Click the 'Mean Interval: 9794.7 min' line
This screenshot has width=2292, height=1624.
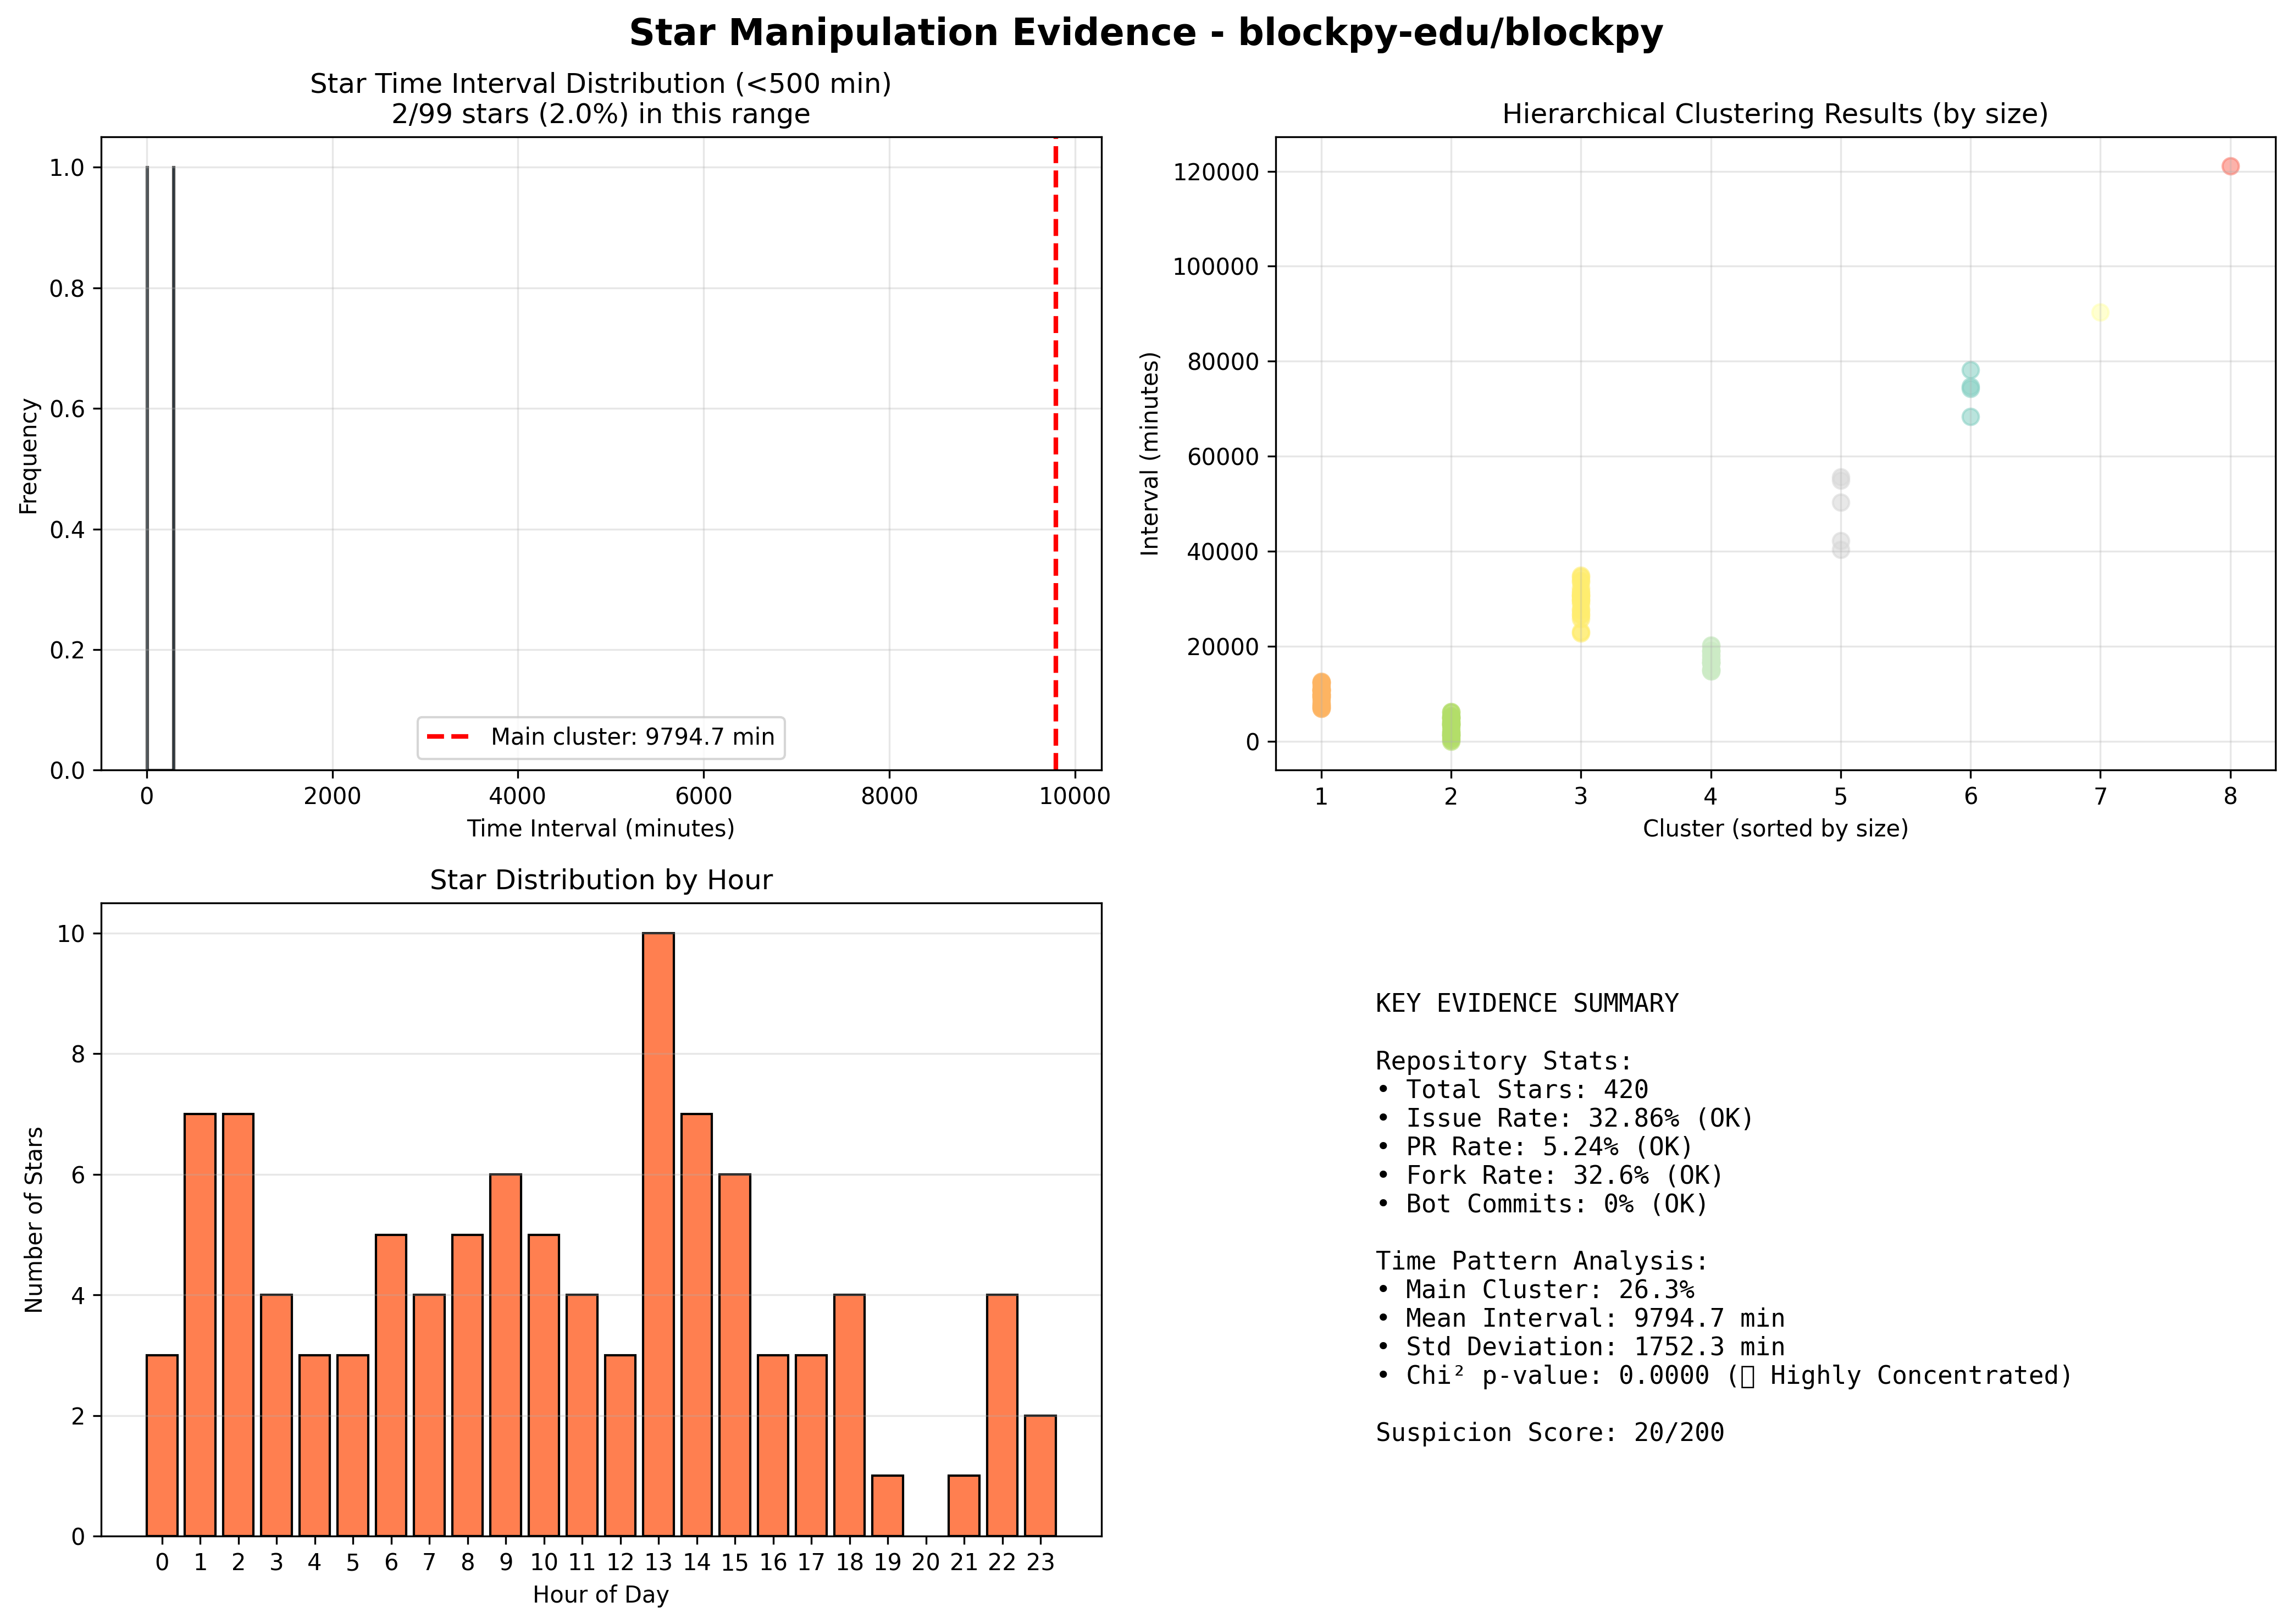1580,1319
